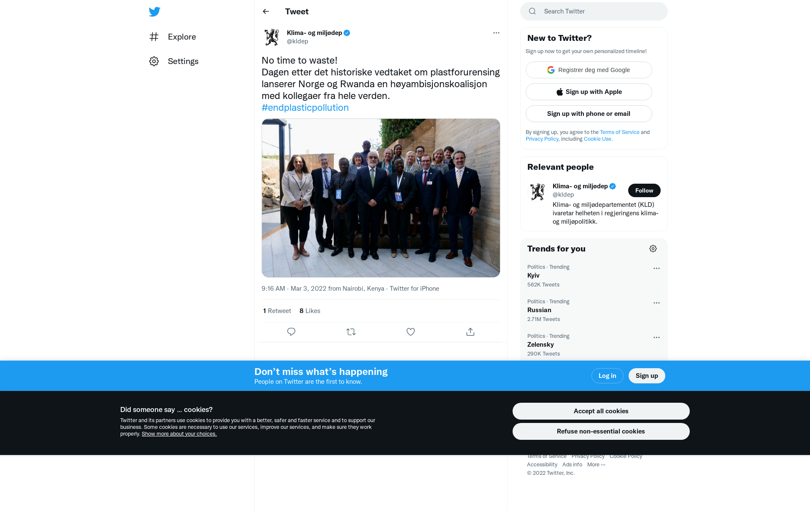Open Settings in the sidebar

tap(183, 61)
